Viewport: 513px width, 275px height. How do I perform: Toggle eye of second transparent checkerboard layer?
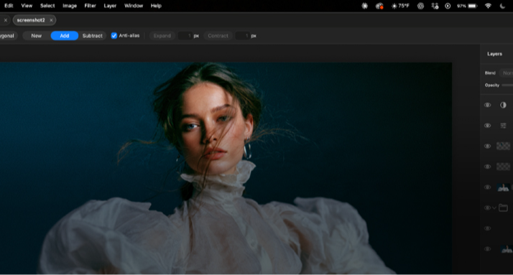click(x=487, y=167)
